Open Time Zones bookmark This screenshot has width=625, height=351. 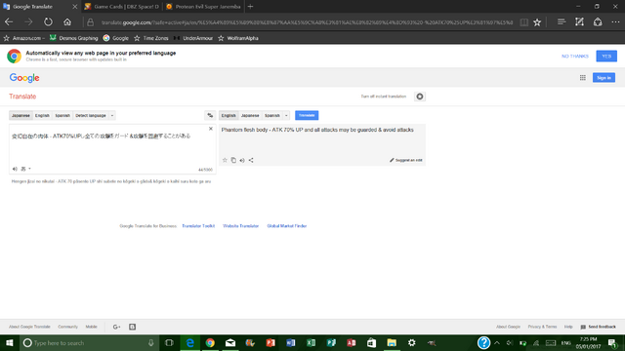151,38
